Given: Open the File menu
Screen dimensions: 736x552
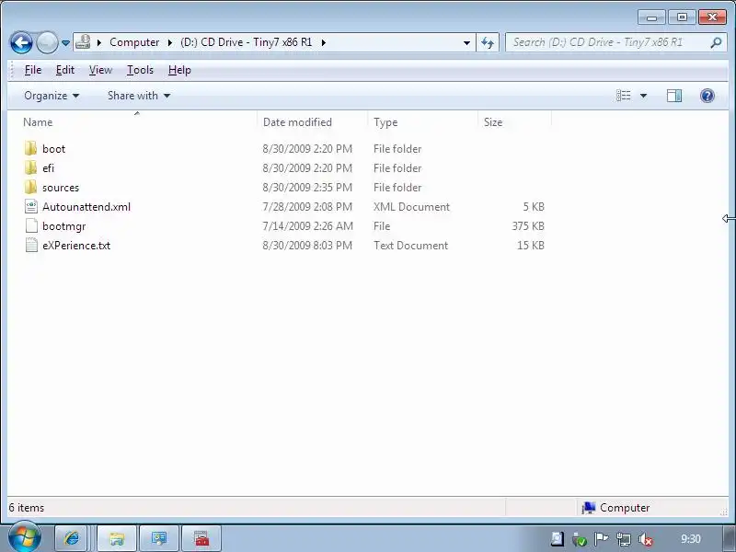Looking at the screenshot, I should pos(33,70).
